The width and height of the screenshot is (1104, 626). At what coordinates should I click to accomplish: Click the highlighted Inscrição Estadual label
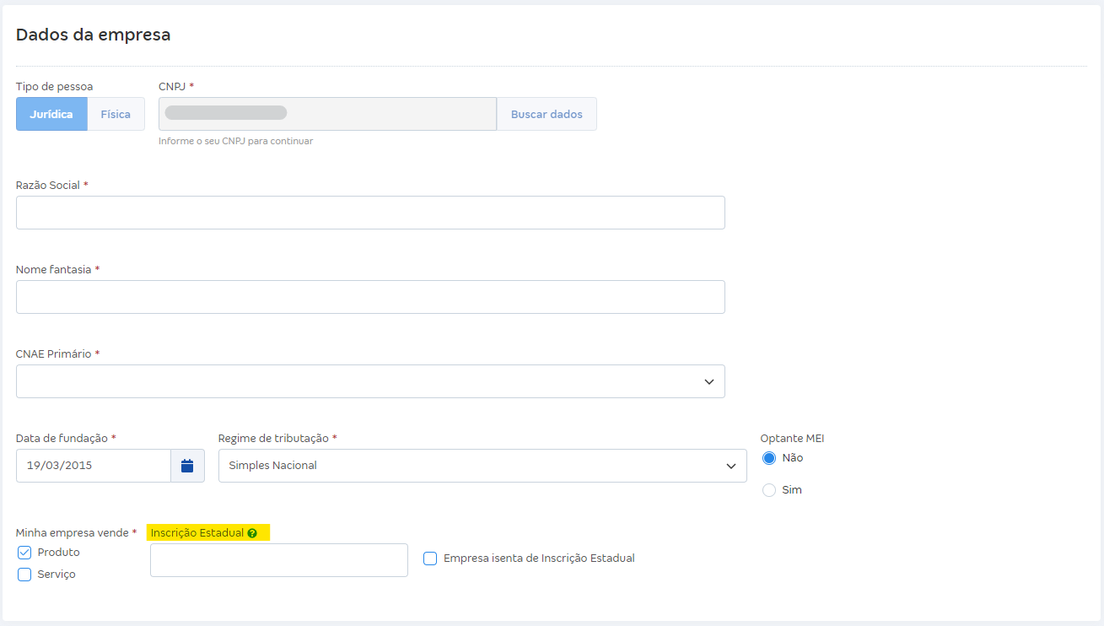[197, 533]
